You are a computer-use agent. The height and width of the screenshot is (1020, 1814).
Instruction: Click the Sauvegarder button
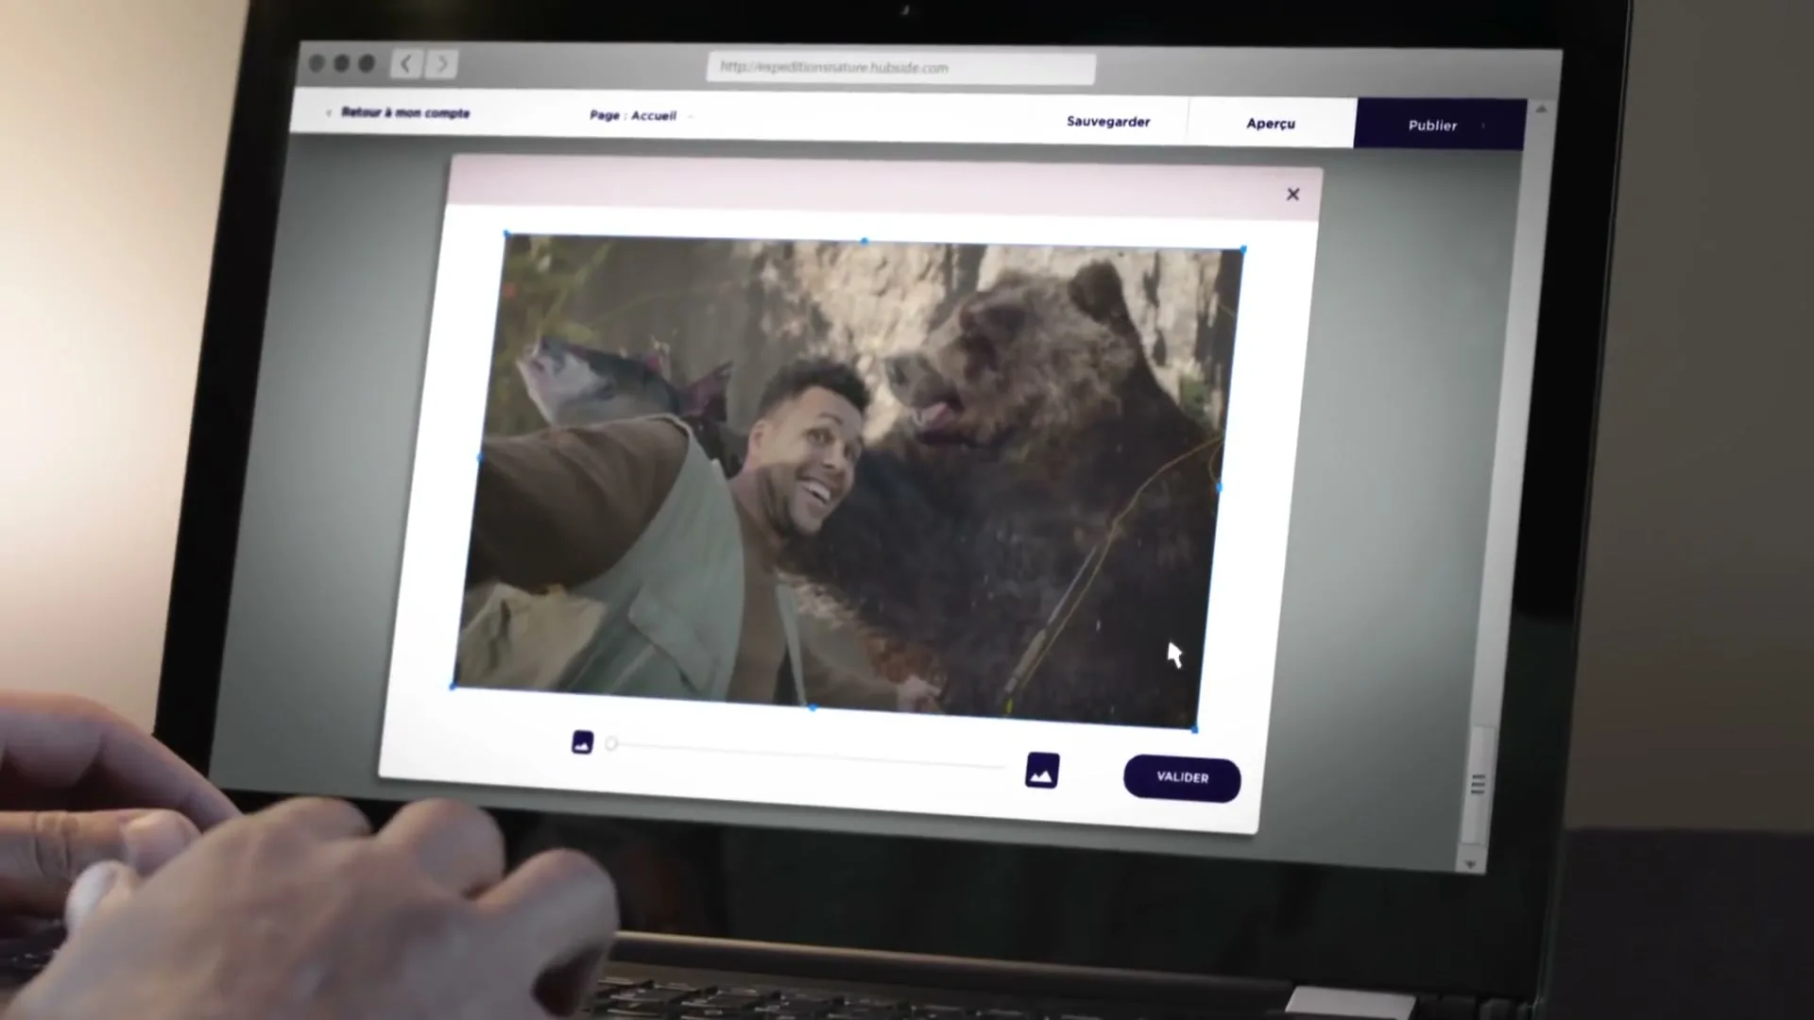(x=1108, y=121)
